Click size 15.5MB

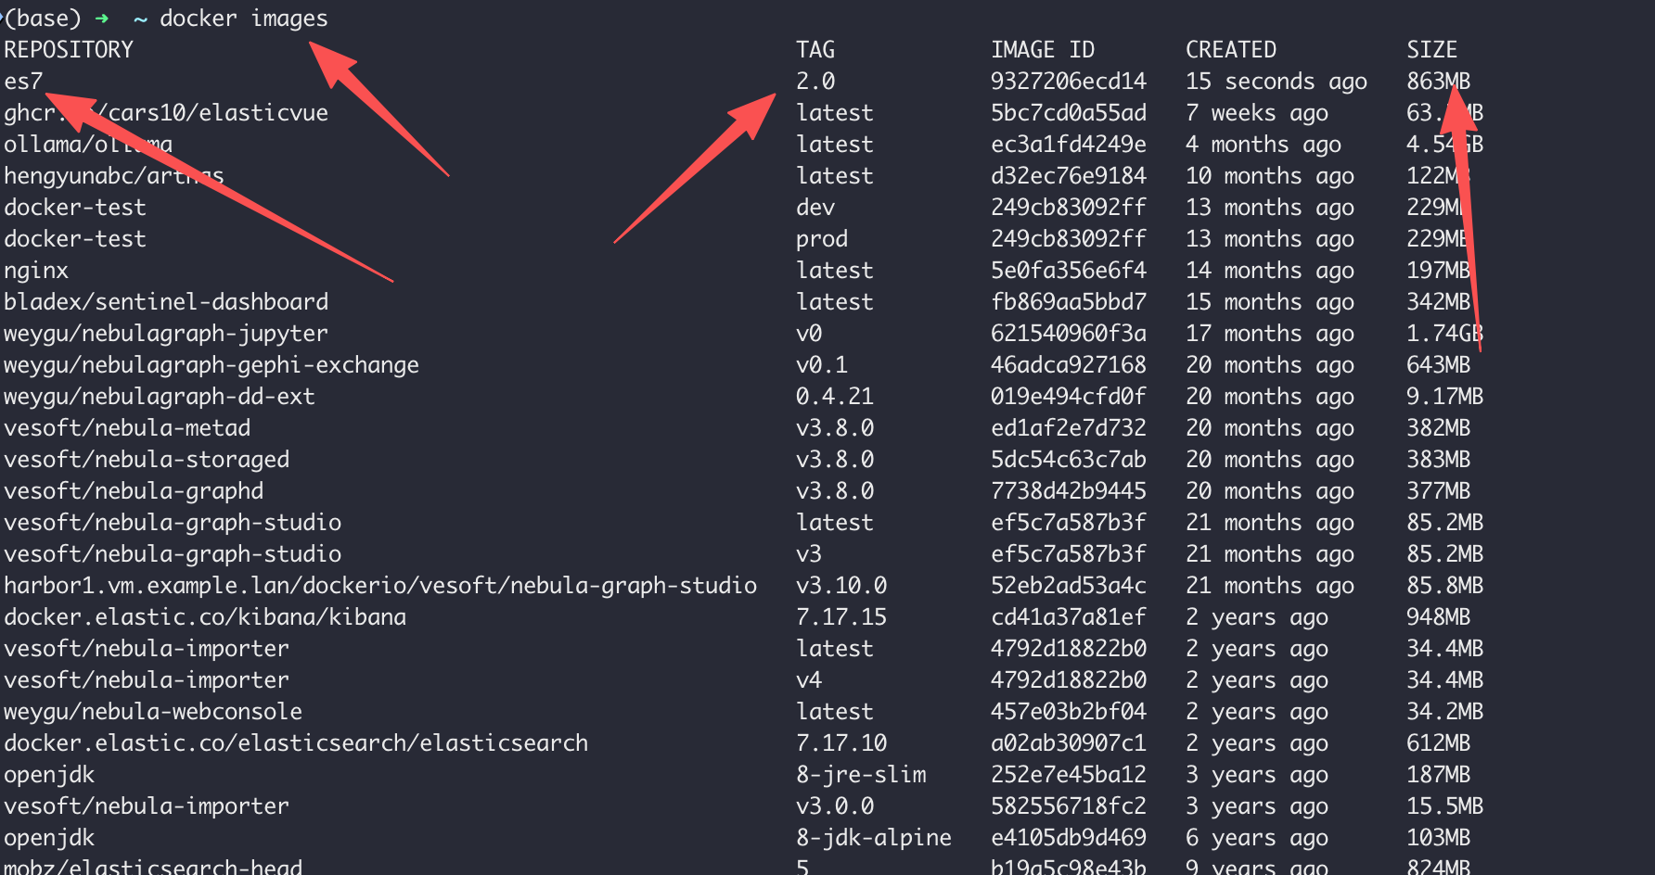(x=1445, y=806)
